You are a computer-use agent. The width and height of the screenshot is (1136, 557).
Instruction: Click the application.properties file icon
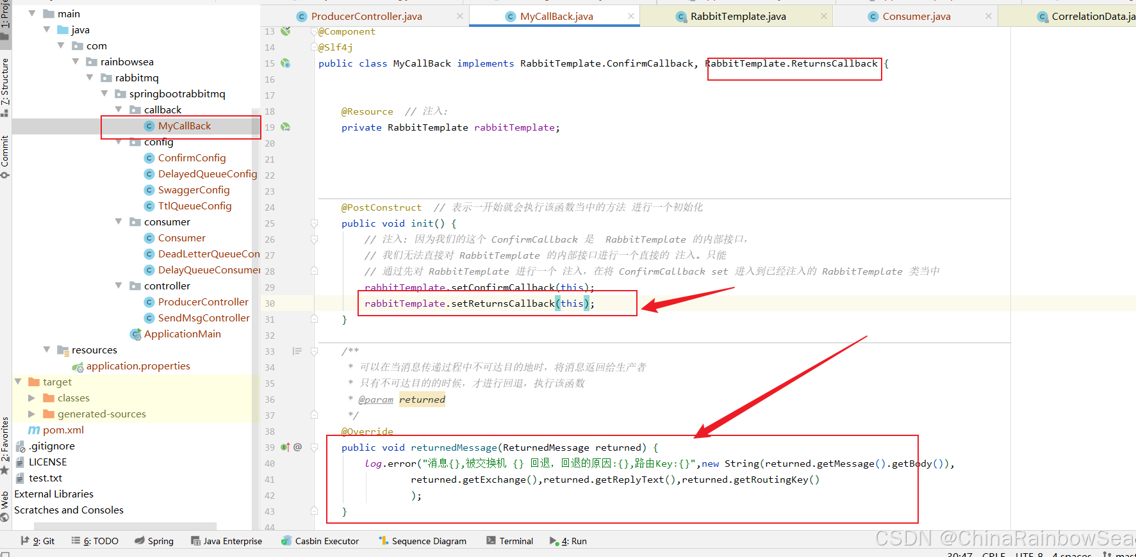[78, 367]
